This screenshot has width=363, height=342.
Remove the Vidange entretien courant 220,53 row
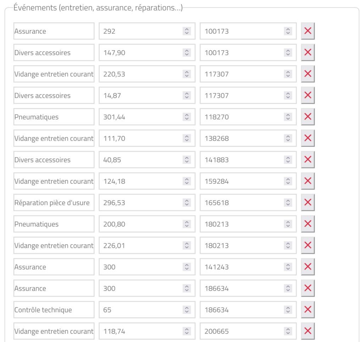[x=308, y=74]
